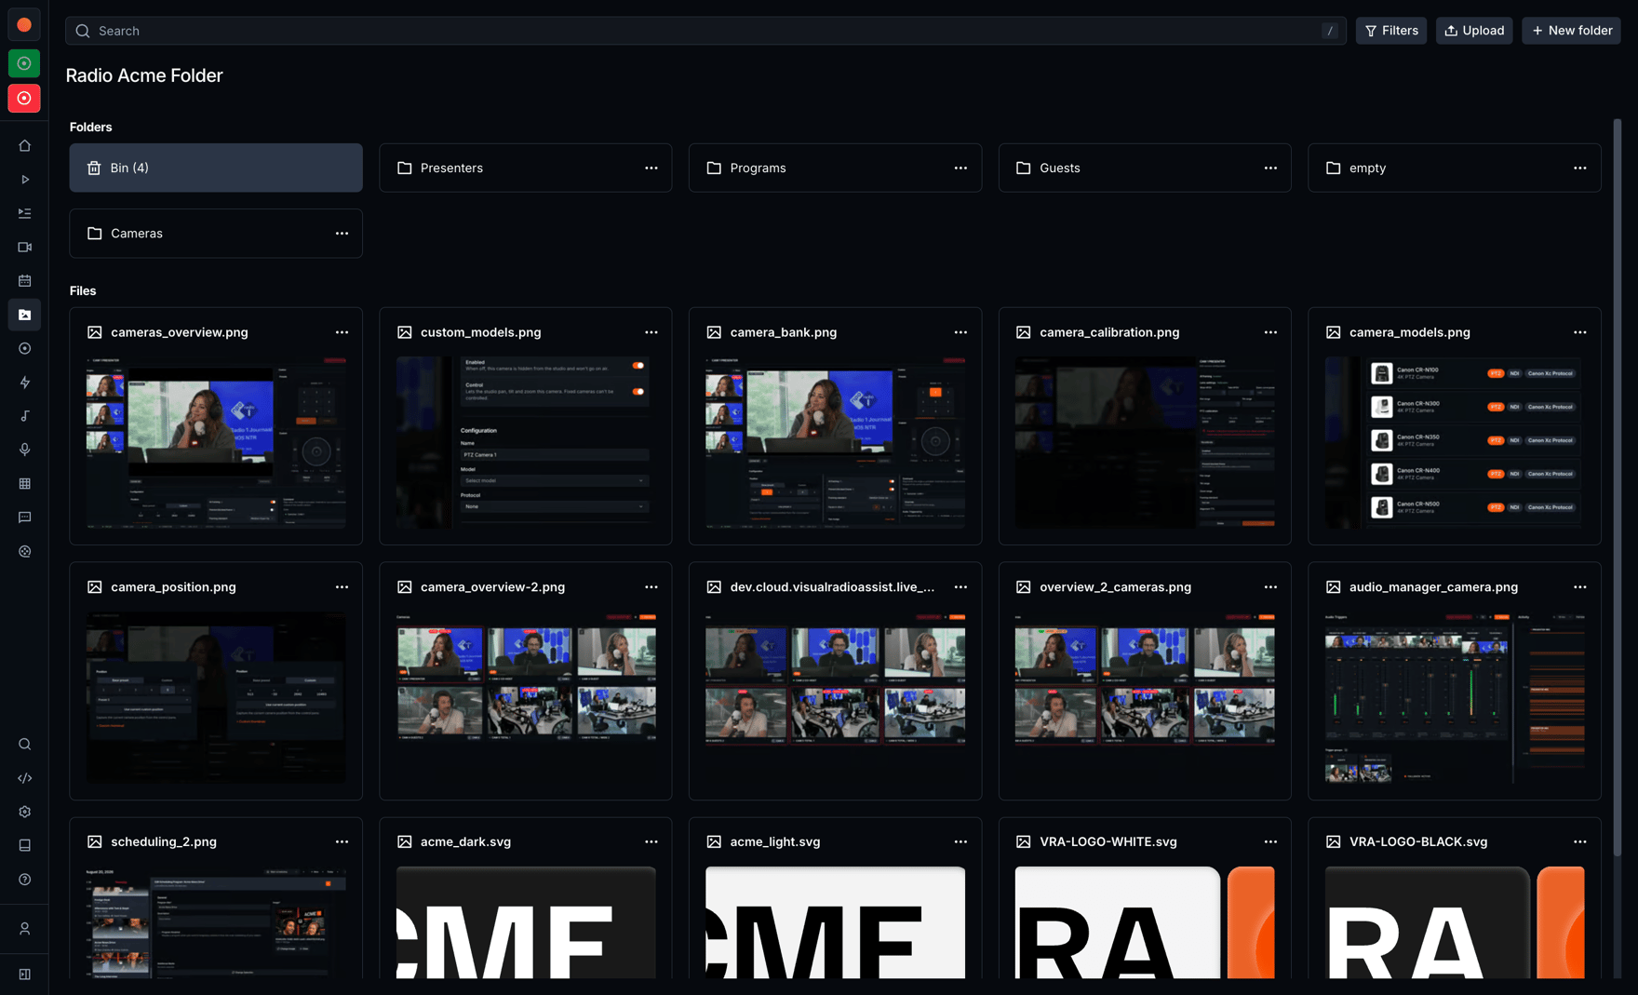
Task: Open the Filters button
Action: (x=1391, y=31)
